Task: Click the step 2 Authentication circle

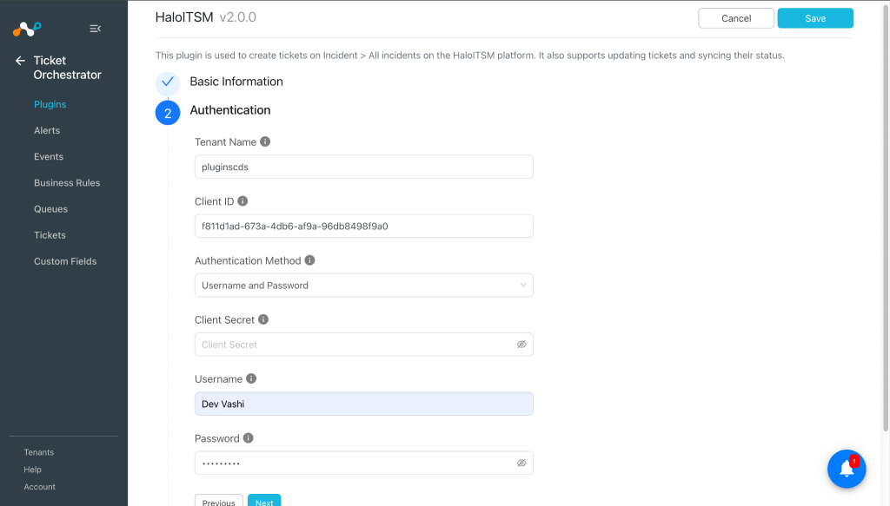Action: [168, 113]
